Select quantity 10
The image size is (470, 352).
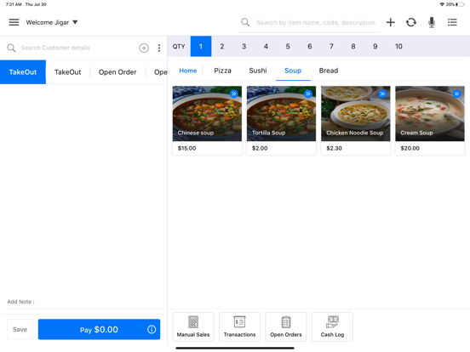(398, 47)
